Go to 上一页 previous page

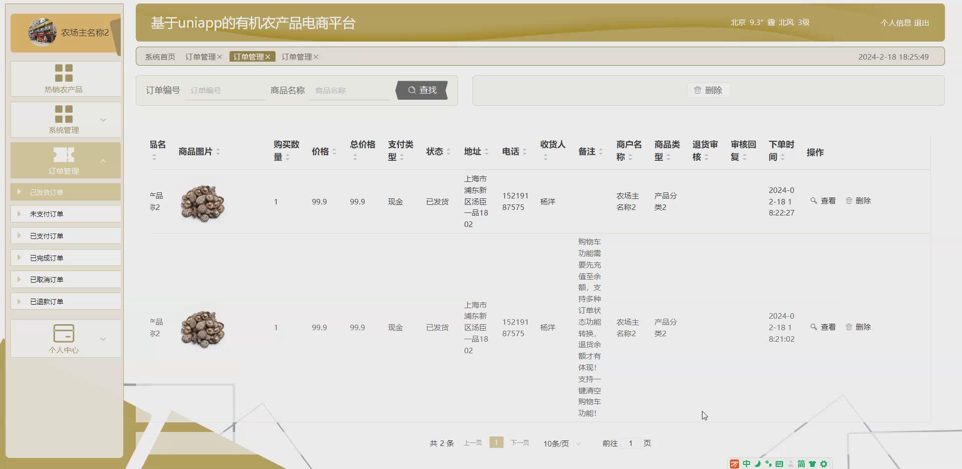click(x=472, y=443)
